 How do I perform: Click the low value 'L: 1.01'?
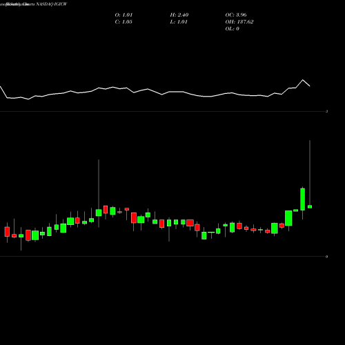(179, 22)
